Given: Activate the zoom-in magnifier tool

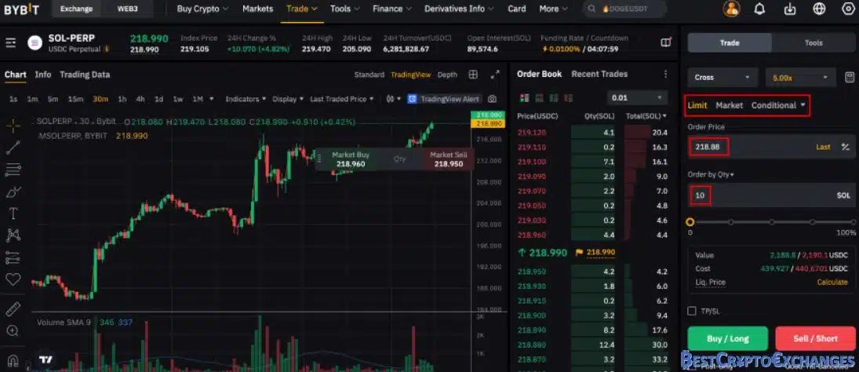Looking at the screenshot, I should (13, 330).
